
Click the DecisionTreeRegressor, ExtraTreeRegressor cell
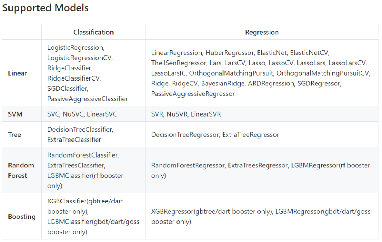click(215, 135)
